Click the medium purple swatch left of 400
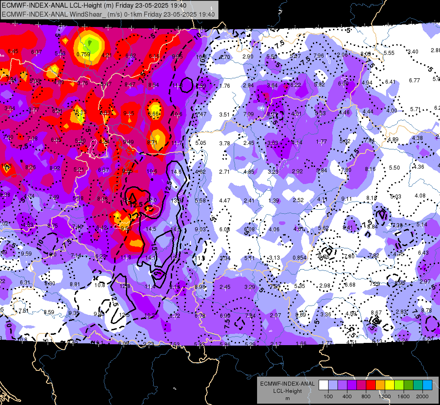Screen dimensions: 440x405 point(342,385)
